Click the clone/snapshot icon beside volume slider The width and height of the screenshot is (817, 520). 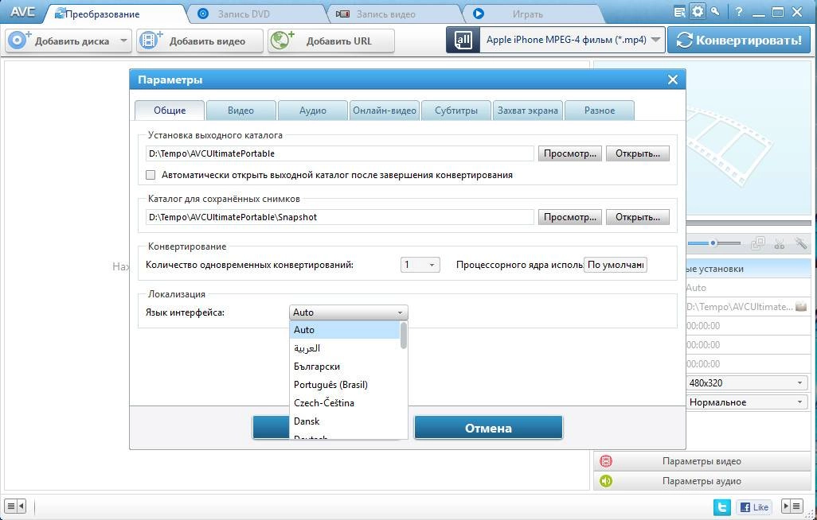click(758, 243)
